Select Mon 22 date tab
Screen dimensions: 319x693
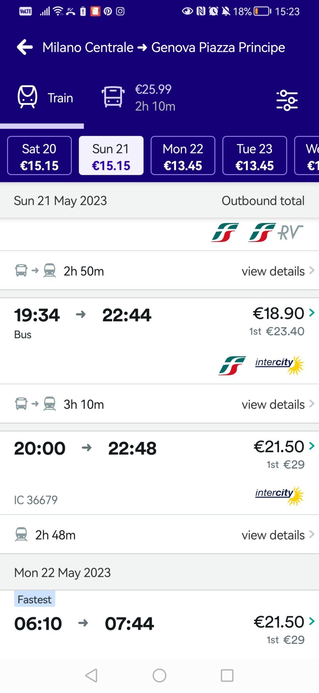183,156
